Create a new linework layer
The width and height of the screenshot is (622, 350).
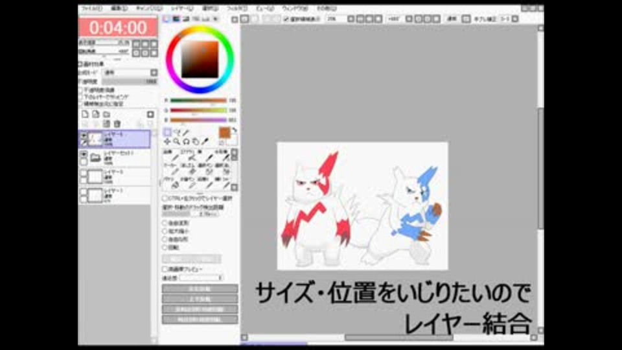pos(96,114)
